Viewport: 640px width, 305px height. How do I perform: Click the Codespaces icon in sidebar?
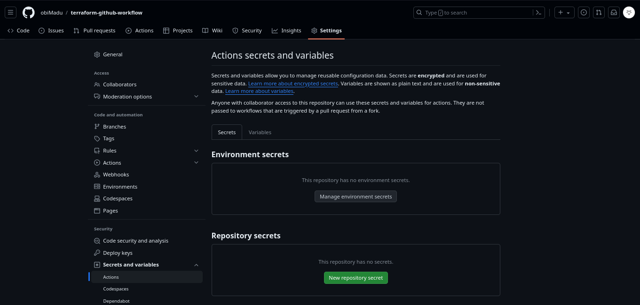pyautogui.click(x=97, y=198)
